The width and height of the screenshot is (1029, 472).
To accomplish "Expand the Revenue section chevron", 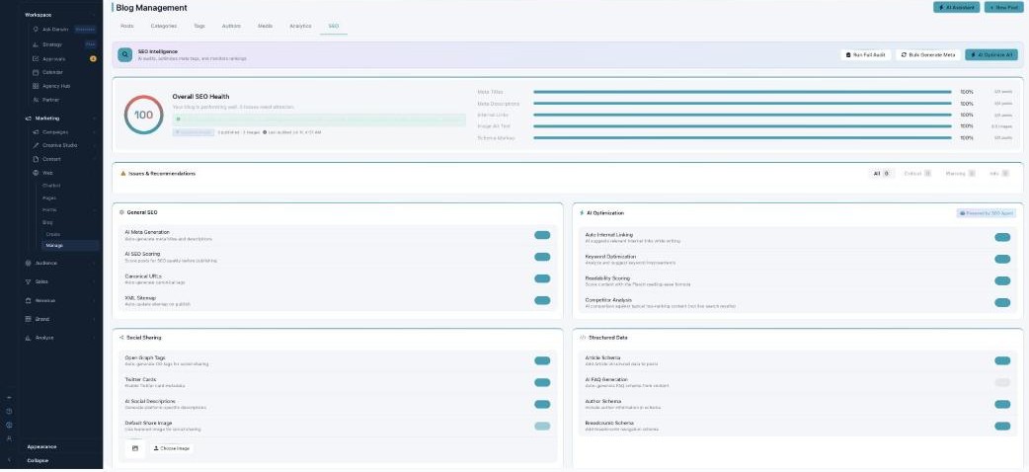I will point(94,300).
